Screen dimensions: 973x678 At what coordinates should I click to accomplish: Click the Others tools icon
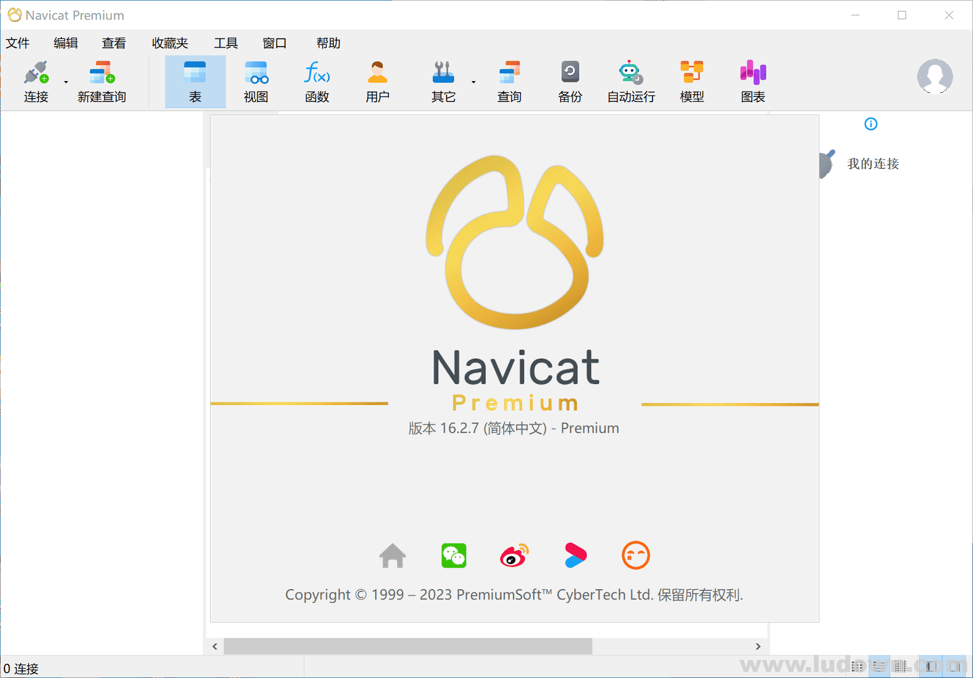[x=443, y=72]
